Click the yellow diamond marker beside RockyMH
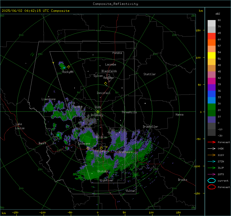This screenshot has height=216, width=231. tap(69, 67)
